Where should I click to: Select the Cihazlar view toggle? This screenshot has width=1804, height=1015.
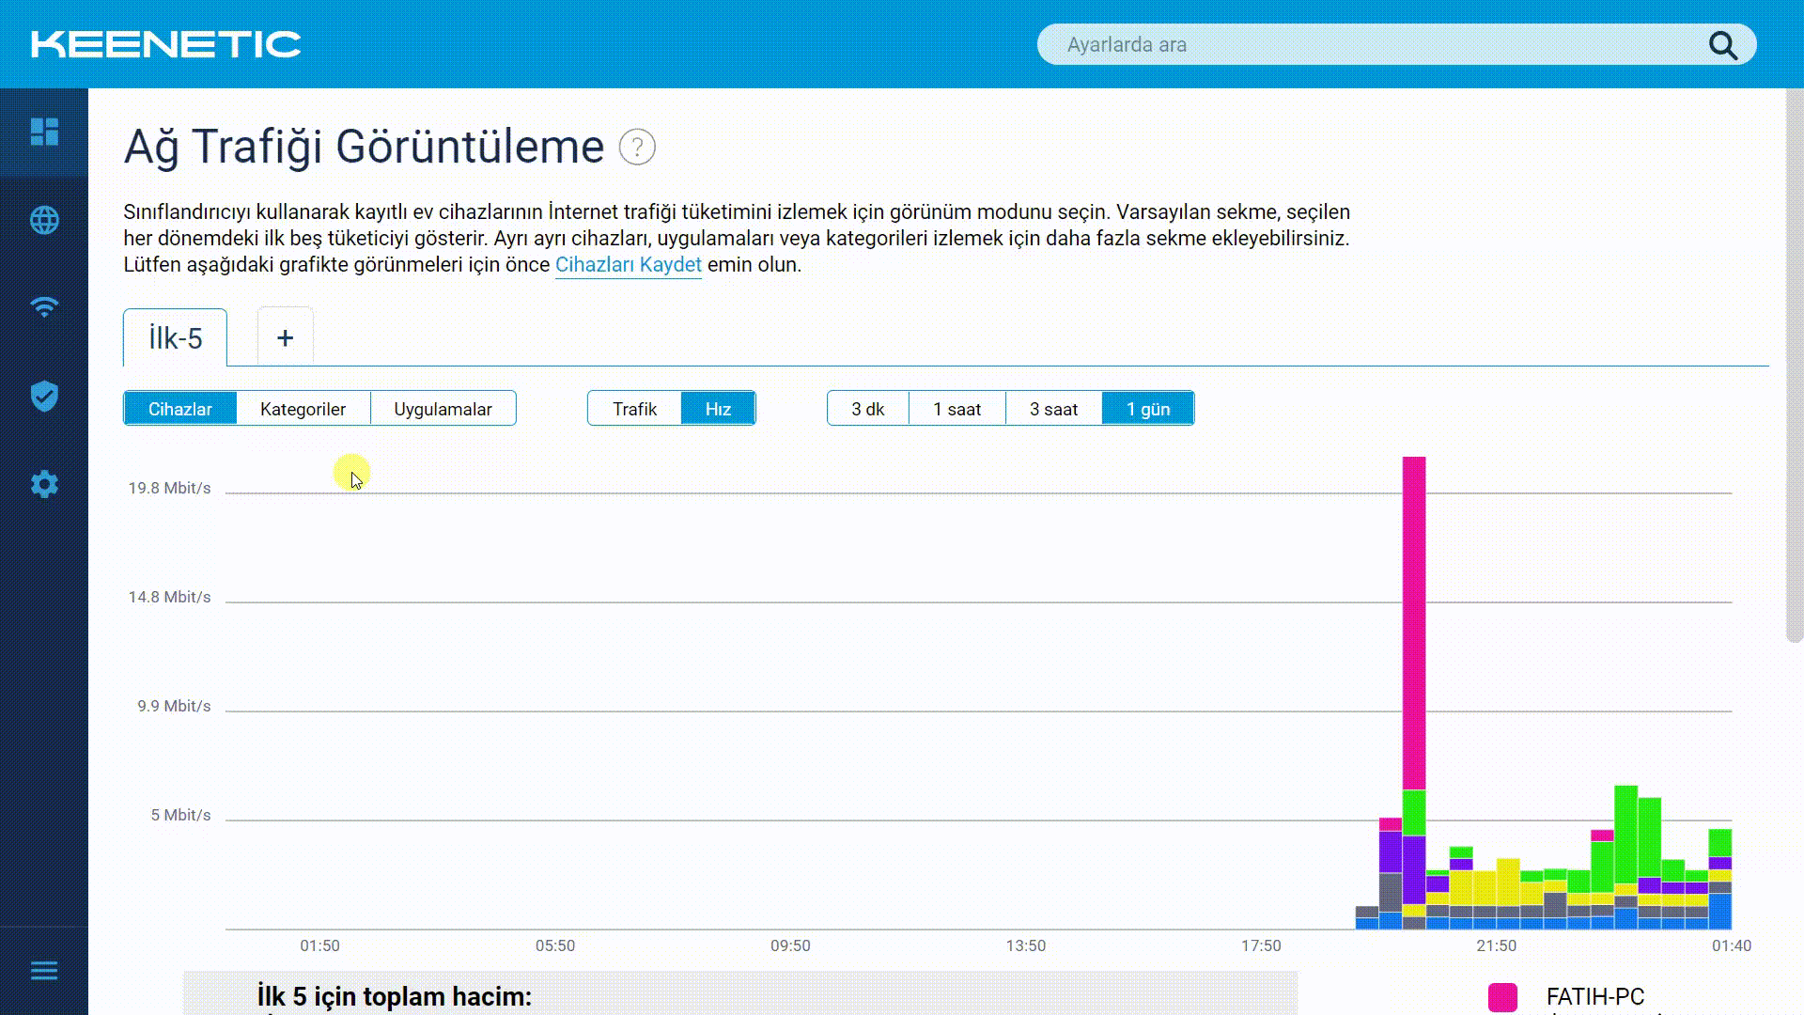point(179,409)
